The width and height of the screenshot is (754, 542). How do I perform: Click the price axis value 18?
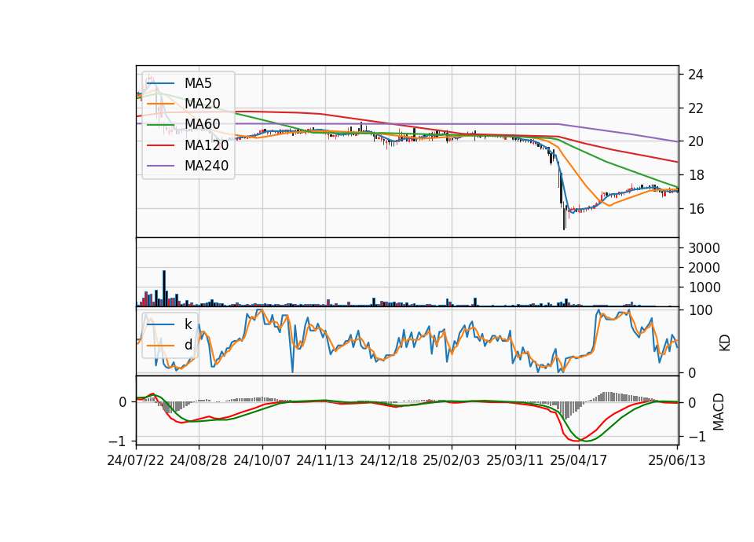click(x=696, y=175)
